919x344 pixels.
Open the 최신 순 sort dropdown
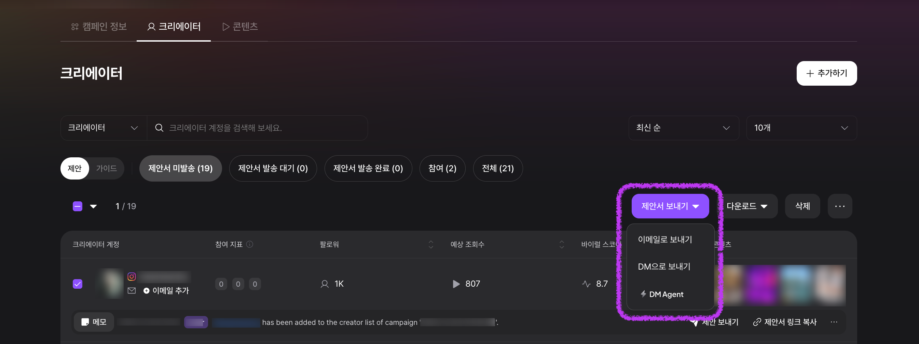683,128
